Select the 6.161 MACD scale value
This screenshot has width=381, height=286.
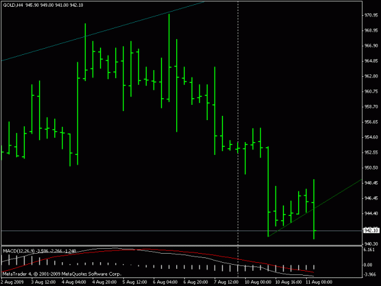(369, 250)
